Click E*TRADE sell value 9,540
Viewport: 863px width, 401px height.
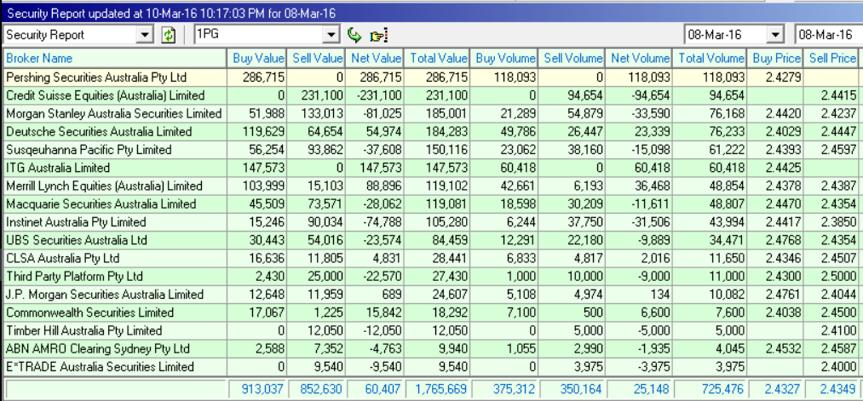click(315, 367)
